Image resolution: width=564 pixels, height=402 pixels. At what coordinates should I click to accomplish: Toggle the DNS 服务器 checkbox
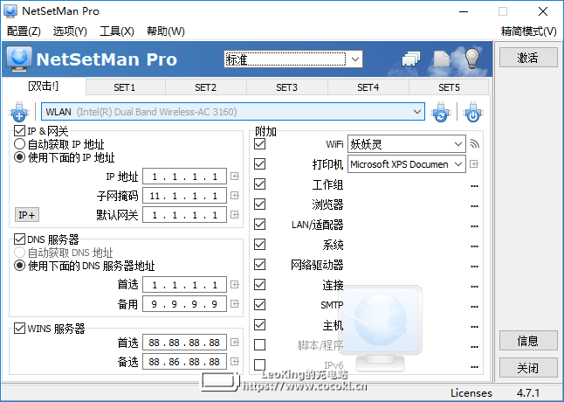(19, 239)
